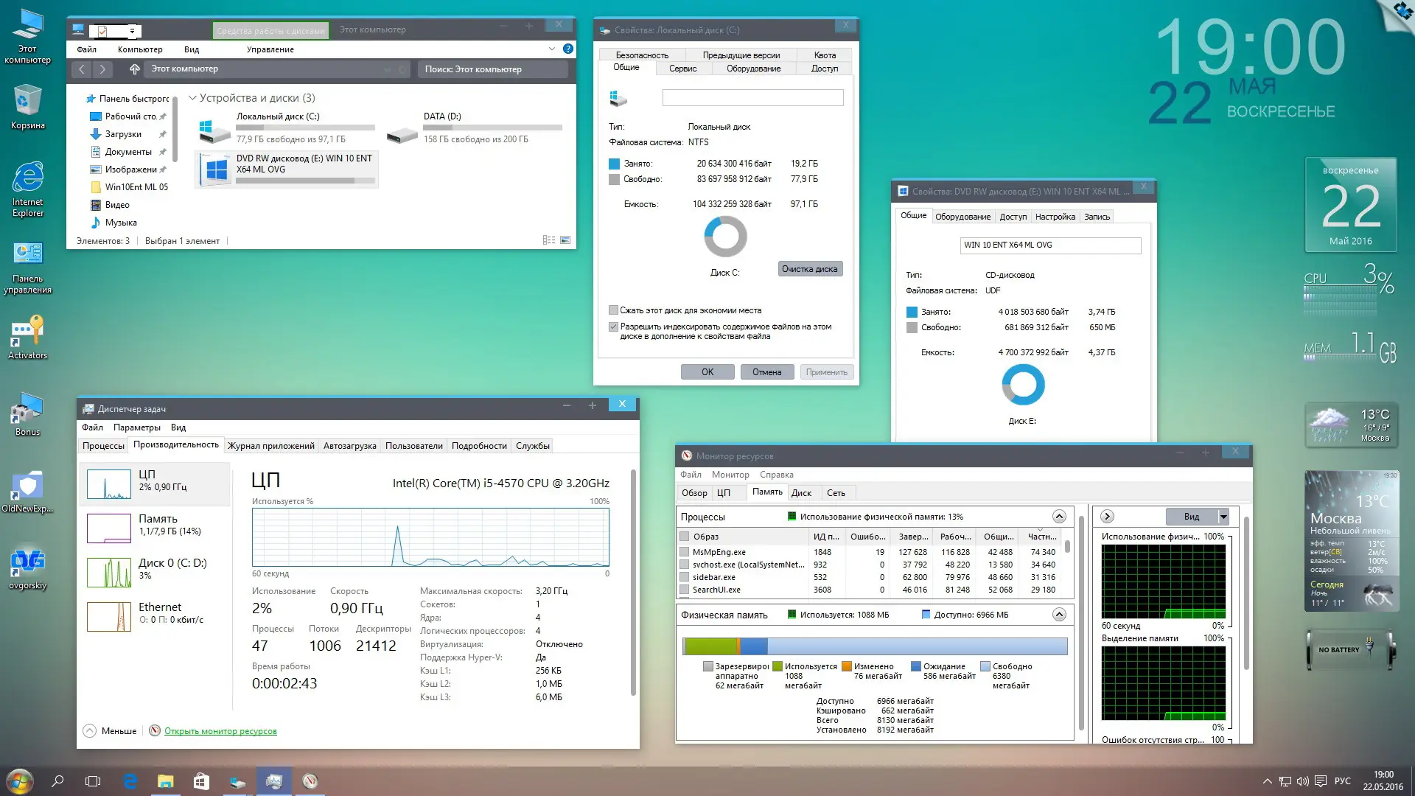The width and height of the screenshot is (1415, 796).
Task: Click the taskbar search magnifier icon
Action: (57, 781)
